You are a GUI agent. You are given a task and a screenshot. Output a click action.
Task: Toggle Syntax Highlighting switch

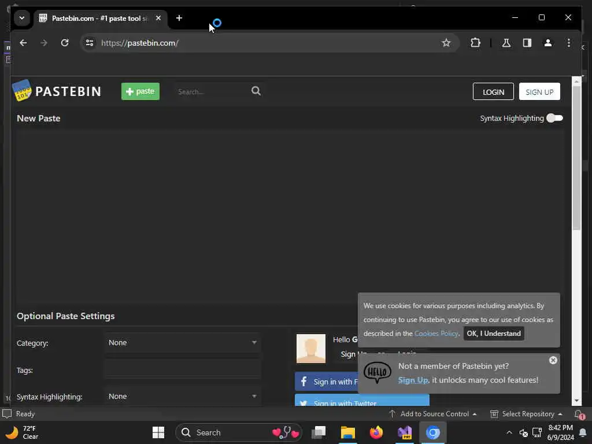point(554,118)
